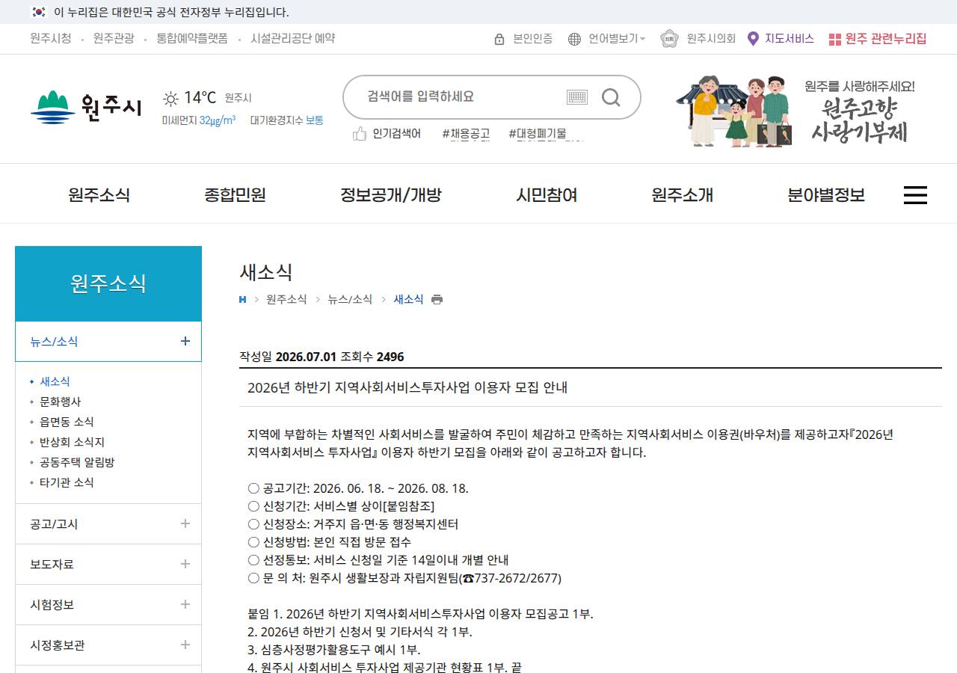Click the hamburger all-menu icon

click(915, 195)
